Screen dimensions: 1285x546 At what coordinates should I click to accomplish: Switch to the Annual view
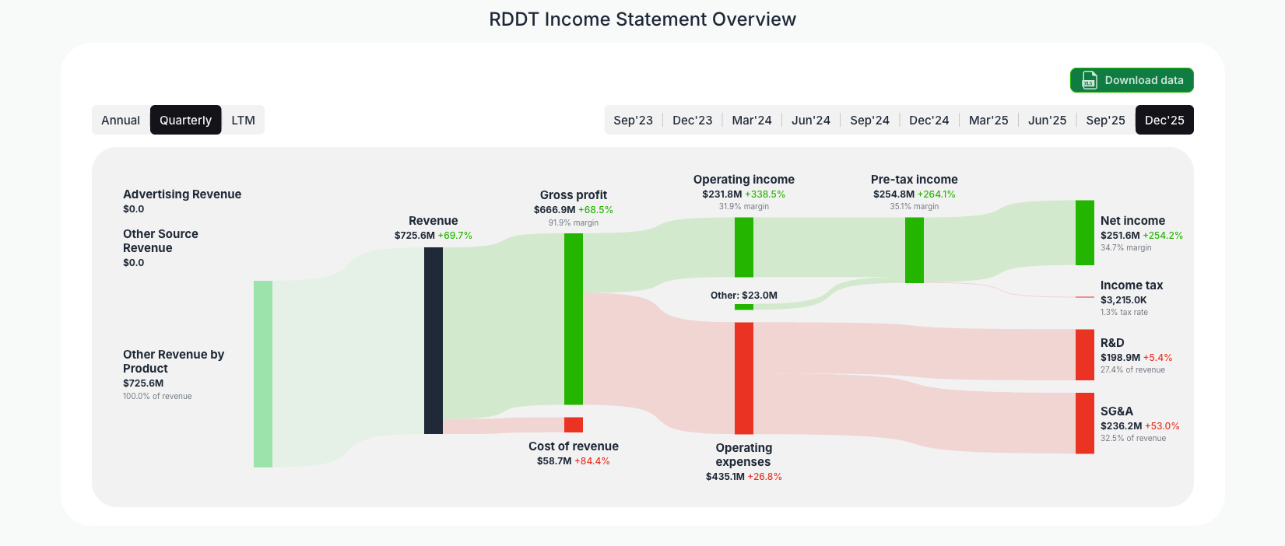click(x=121, y=120)
